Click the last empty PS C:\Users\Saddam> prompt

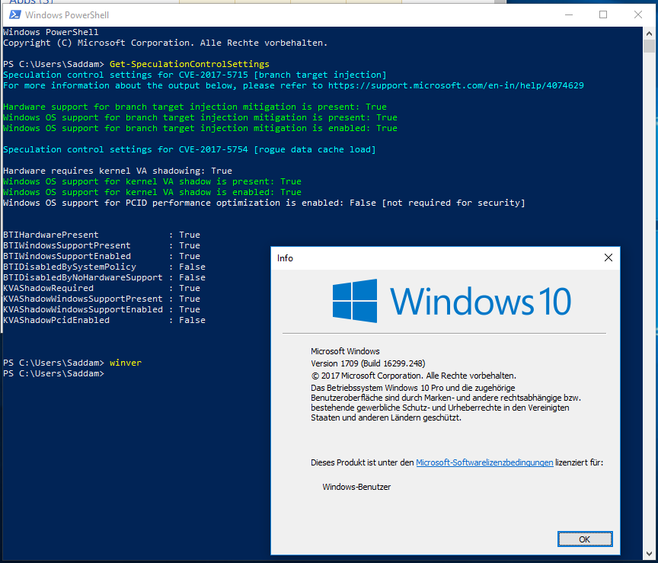click(x=53, y=373)
